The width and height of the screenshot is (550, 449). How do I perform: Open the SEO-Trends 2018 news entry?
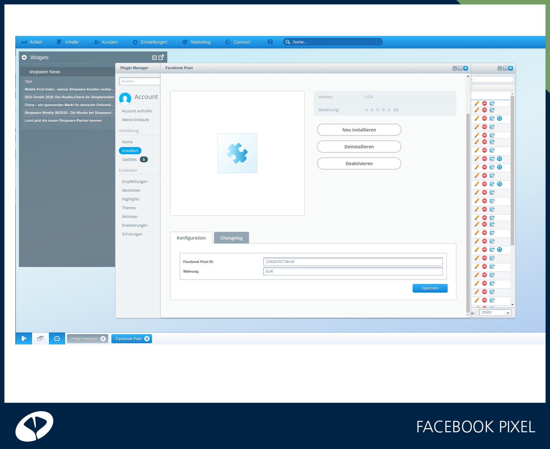69,97
